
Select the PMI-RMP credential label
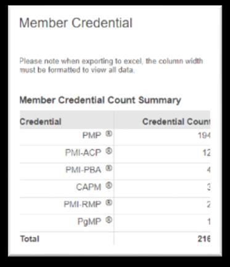point(83,205)
